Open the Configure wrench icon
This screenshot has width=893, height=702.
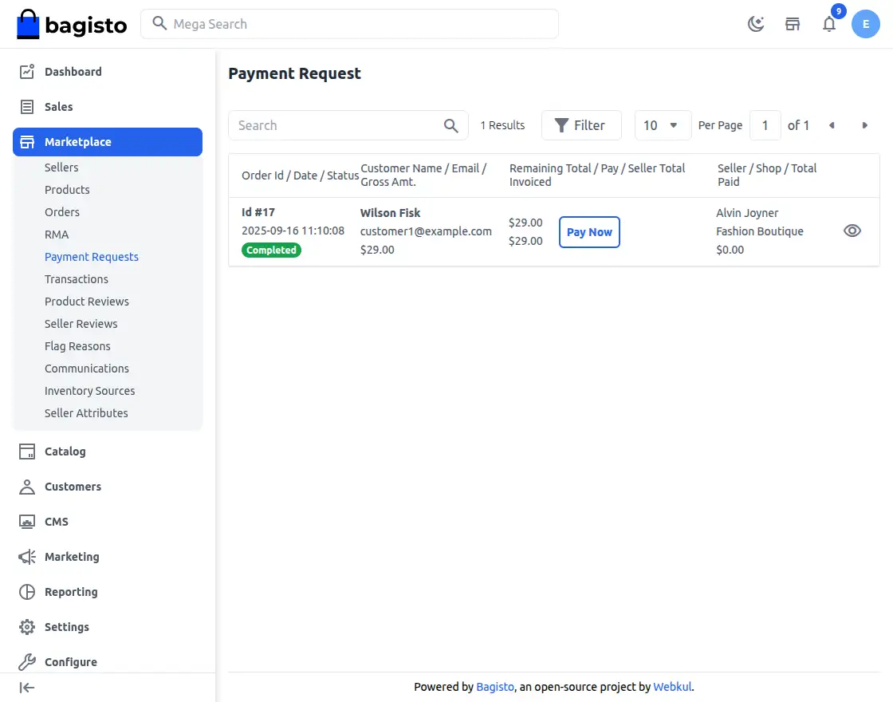(26, 661)
